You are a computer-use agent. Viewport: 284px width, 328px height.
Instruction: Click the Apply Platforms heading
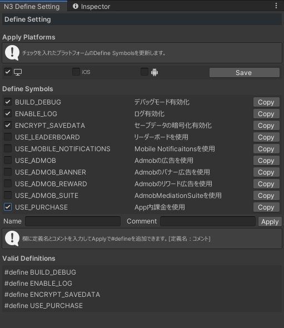29,37
